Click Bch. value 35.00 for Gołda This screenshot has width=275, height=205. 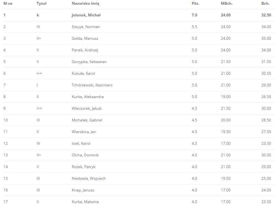pyautogui.click(x=266, y=38)
